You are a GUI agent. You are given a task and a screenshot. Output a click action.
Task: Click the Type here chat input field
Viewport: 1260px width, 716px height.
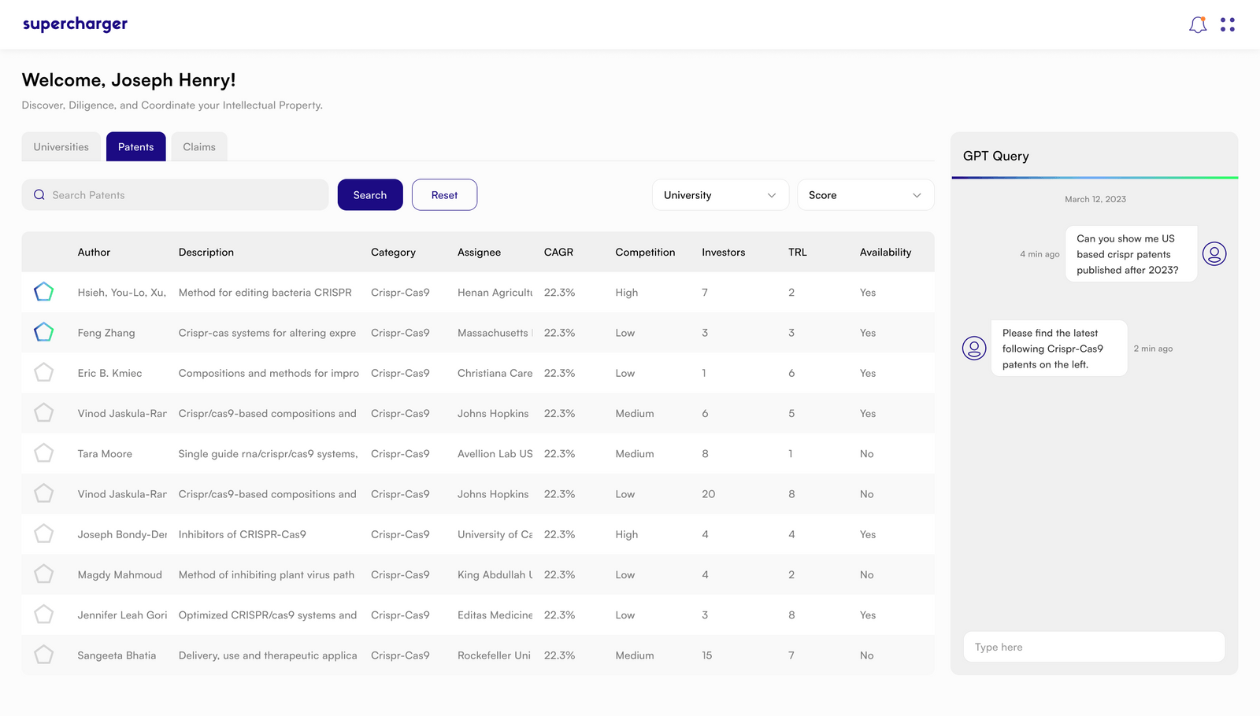click(1094, 646)
